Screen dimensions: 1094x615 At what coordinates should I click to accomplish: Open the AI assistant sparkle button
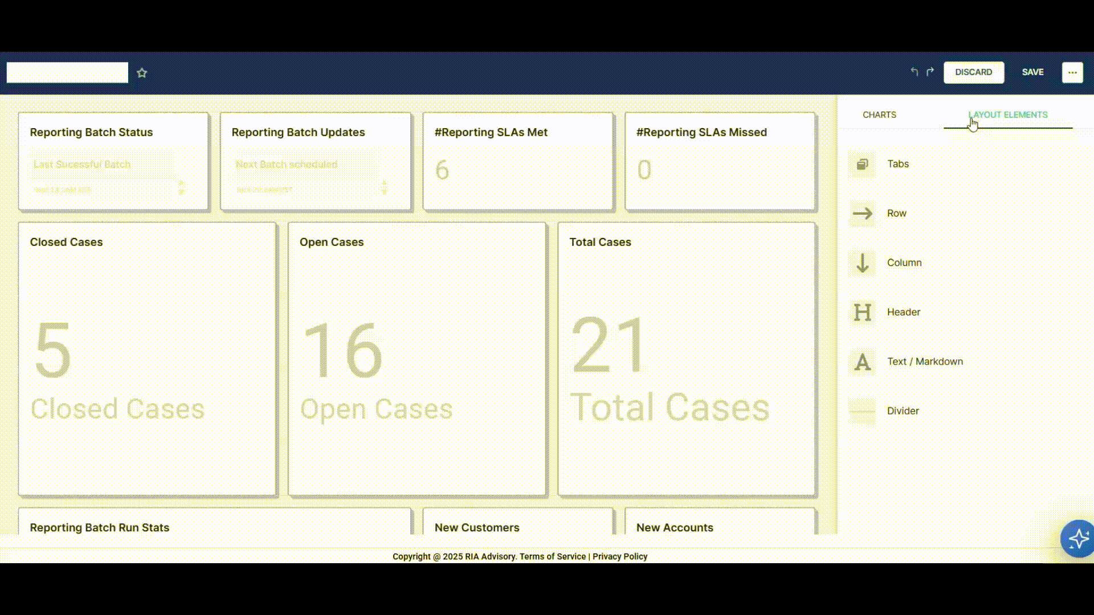(1077, 538)
